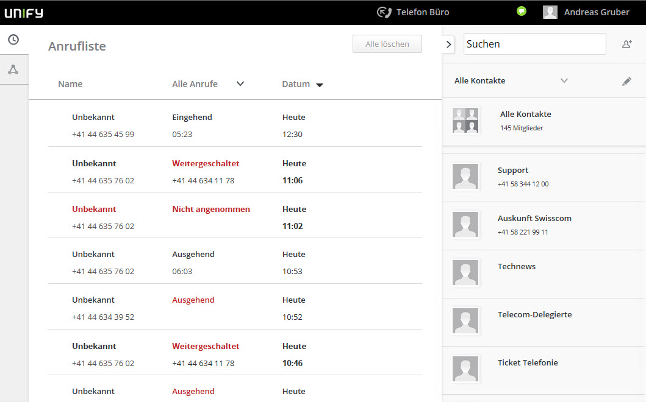646x402 pixels.
Task: Select the Nicht angenommen call entry
Action: [x=210, y=210]
